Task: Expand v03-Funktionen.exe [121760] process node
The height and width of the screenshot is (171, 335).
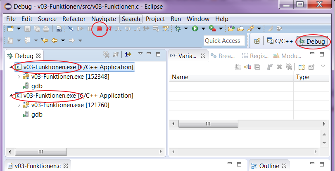Action: 19,105
